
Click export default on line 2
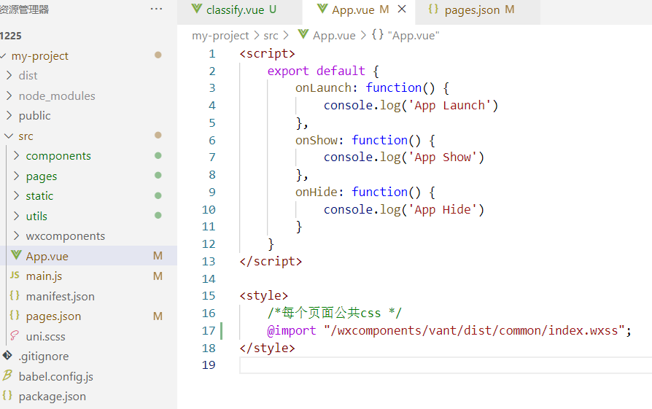(316, 71)
